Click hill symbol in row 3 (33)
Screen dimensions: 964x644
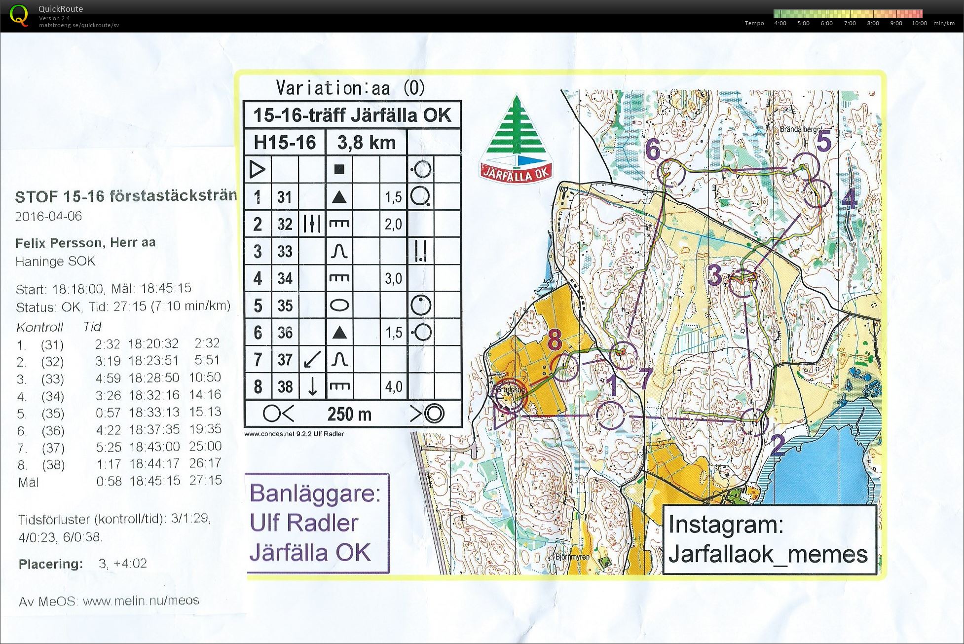(x=339, y=252)
